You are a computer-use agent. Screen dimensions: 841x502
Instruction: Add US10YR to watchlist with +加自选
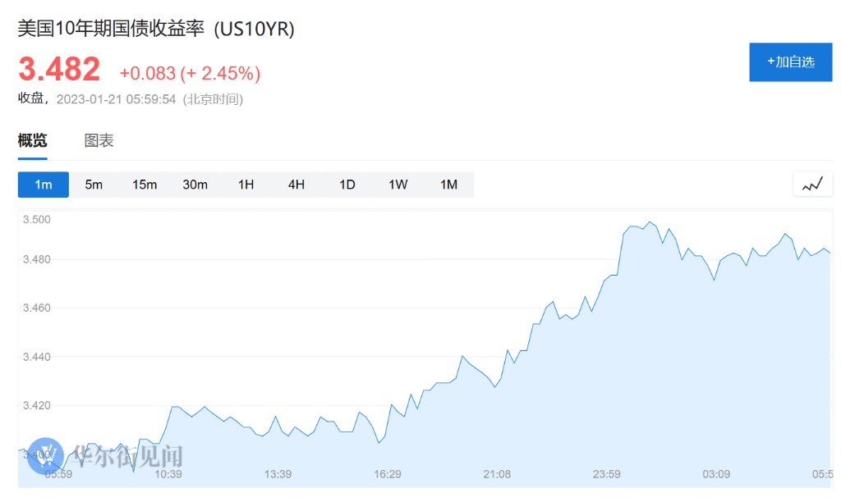pyautogui.click(x=790, y=62)
